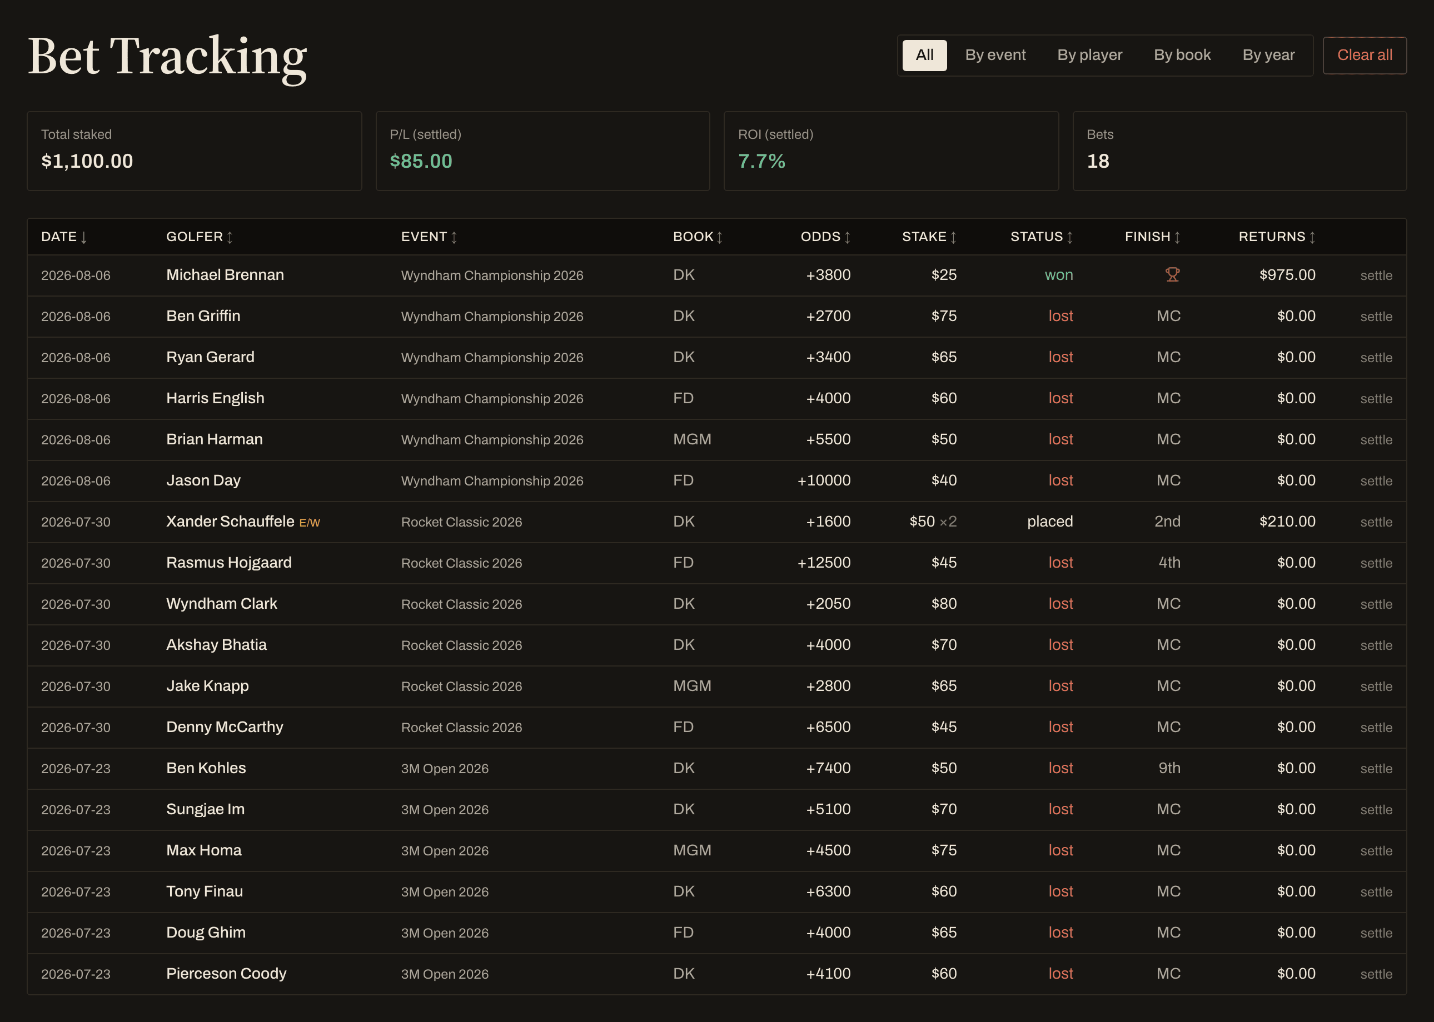1434x1022 pixels.
Task: Settle the Akshay Bhatia bet
Action: point(1376,645)
